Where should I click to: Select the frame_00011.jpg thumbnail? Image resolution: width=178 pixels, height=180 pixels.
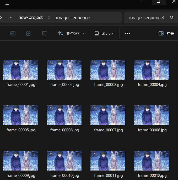tap(108, 161)
